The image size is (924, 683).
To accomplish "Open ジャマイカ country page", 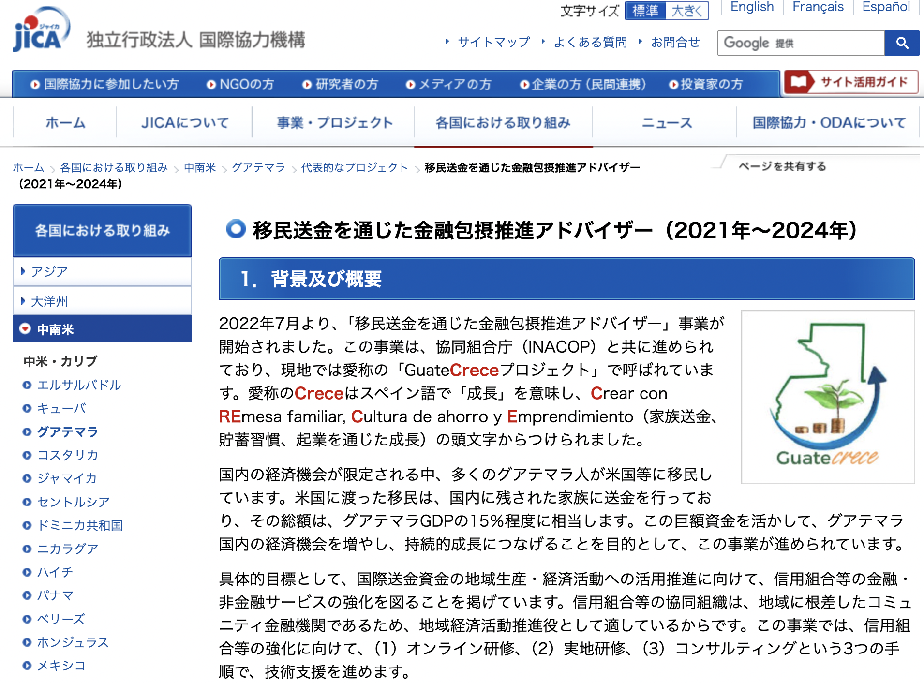I will 67,478.
